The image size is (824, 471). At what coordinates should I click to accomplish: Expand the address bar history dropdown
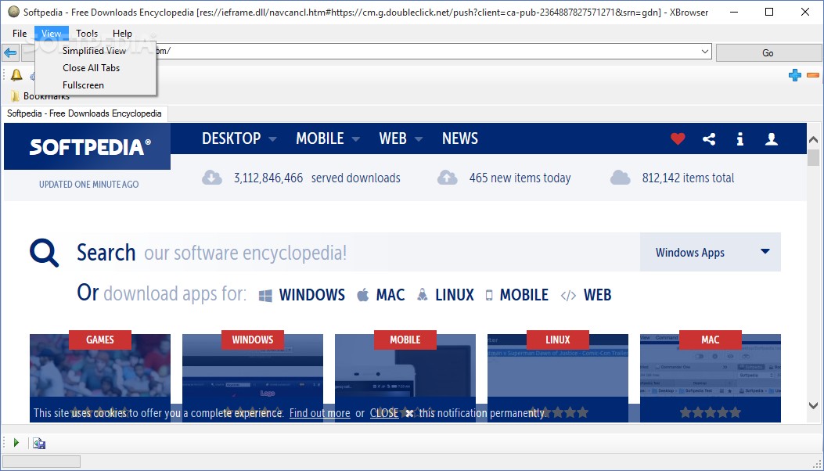705,52
